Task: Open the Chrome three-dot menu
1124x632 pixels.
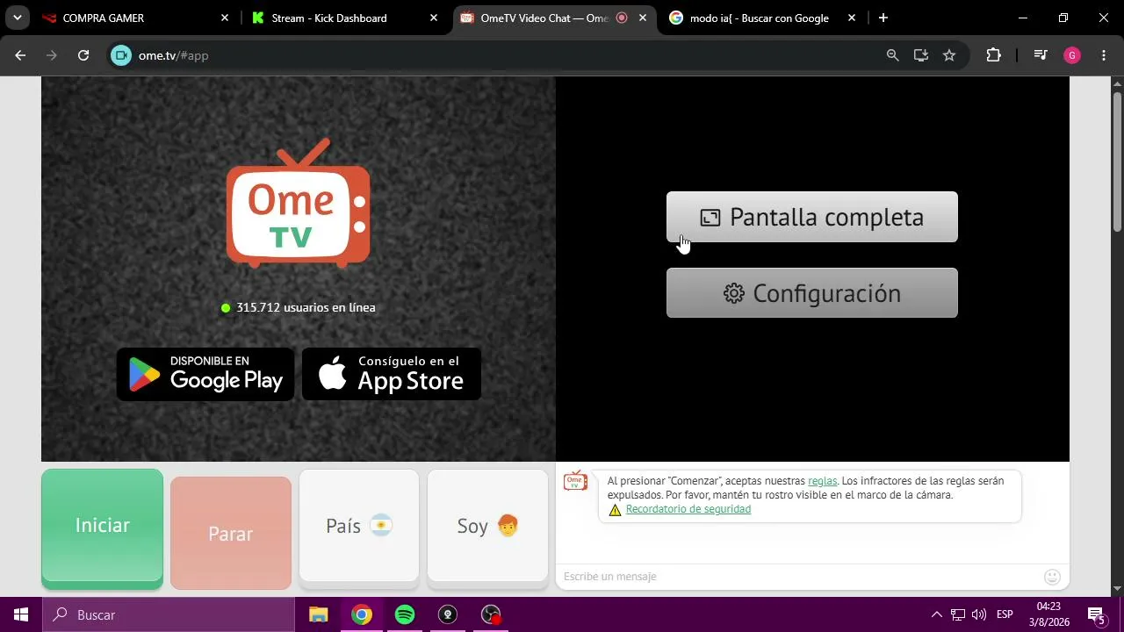Action: [1104, 55]
